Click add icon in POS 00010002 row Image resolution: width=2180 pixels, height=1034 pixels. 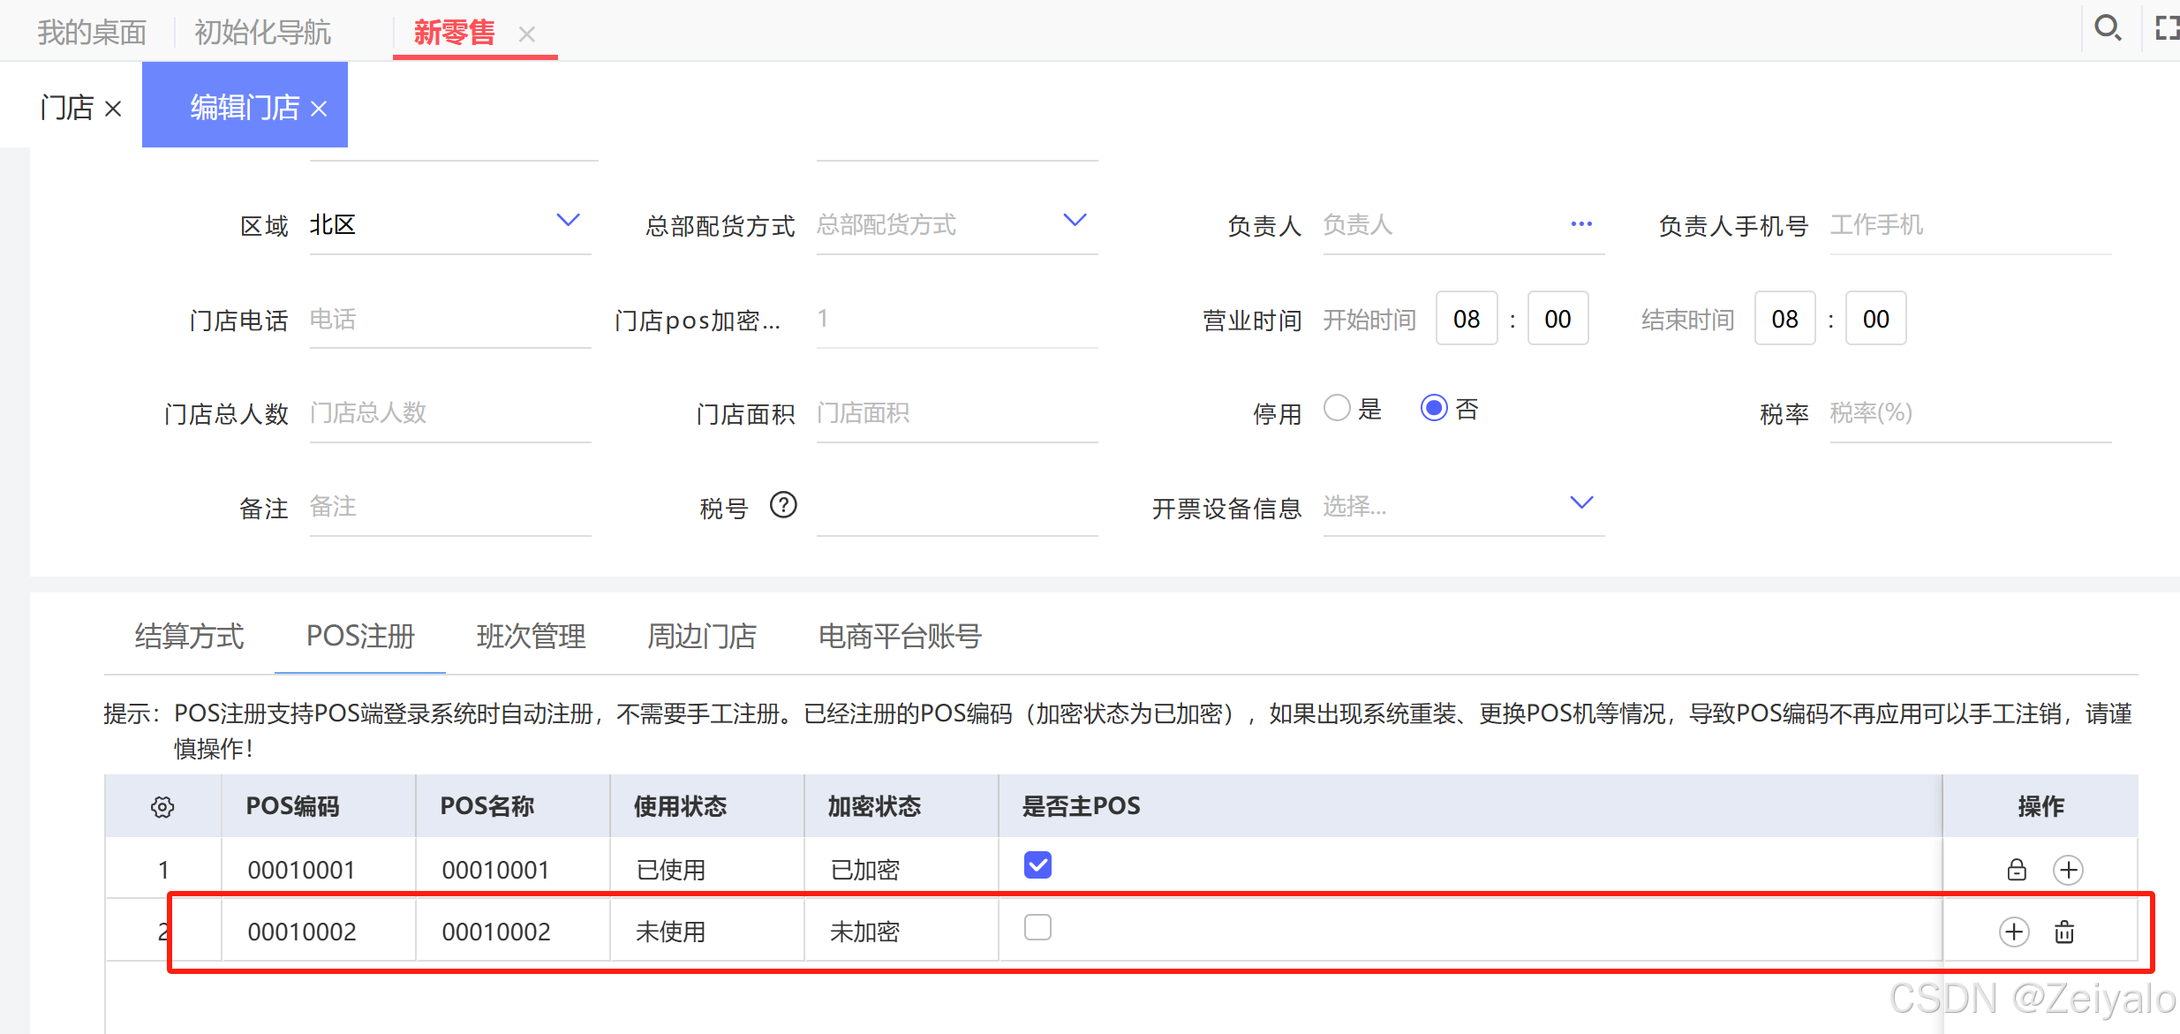click(2014, 932)
